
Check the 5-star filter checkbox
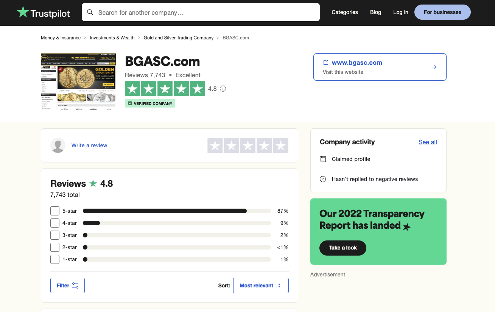[55, 211]
